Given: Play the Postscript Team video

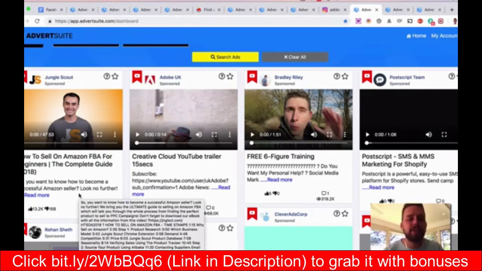Looking at the screenshot, I should click(368, 134).
